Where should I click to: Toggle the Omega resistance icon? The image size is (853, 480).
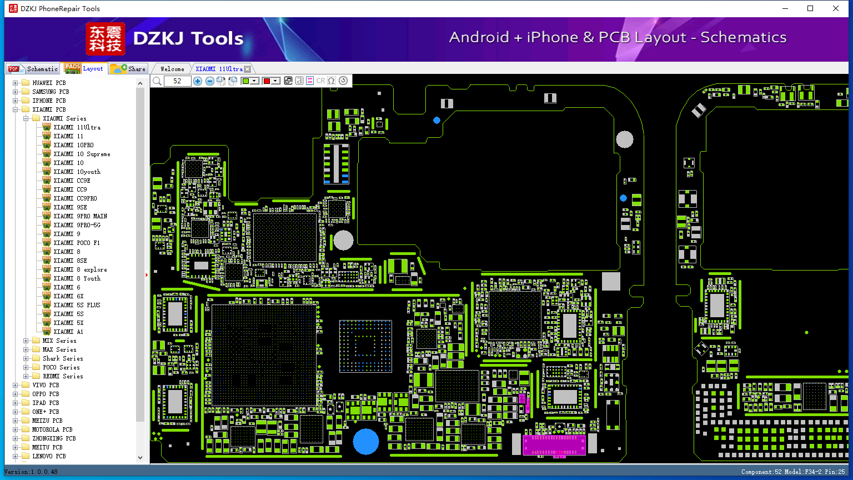[x=332, y=81]
